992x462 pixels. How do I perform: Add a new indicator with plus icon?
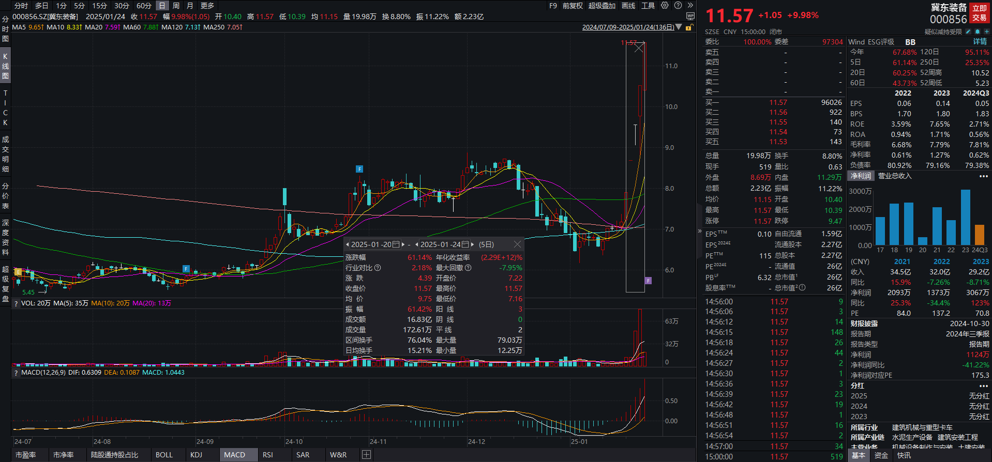click(366, 455)
